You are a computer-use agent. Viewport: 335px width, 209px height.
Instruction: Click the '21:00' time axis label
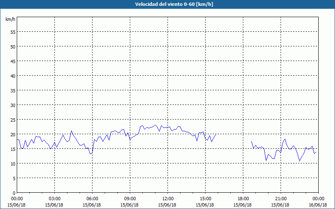pyautogui.click(x=280, y=199)
